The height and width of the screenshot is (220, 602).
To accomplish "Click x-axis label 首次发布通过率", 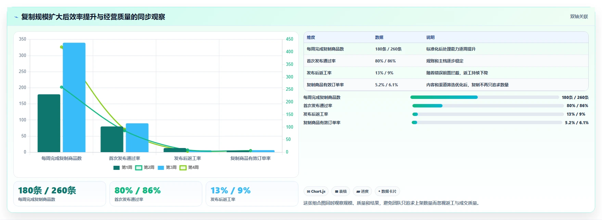I will [125, 158].
